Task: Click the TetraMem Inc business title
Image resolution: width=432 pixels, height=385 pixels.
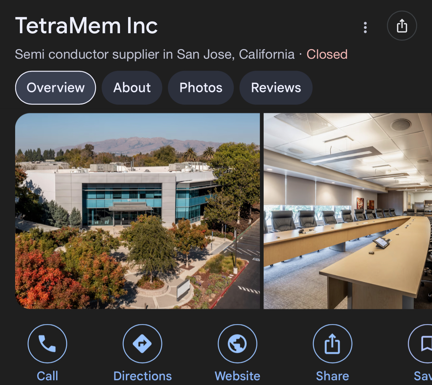Action: [x=86, y=25]
